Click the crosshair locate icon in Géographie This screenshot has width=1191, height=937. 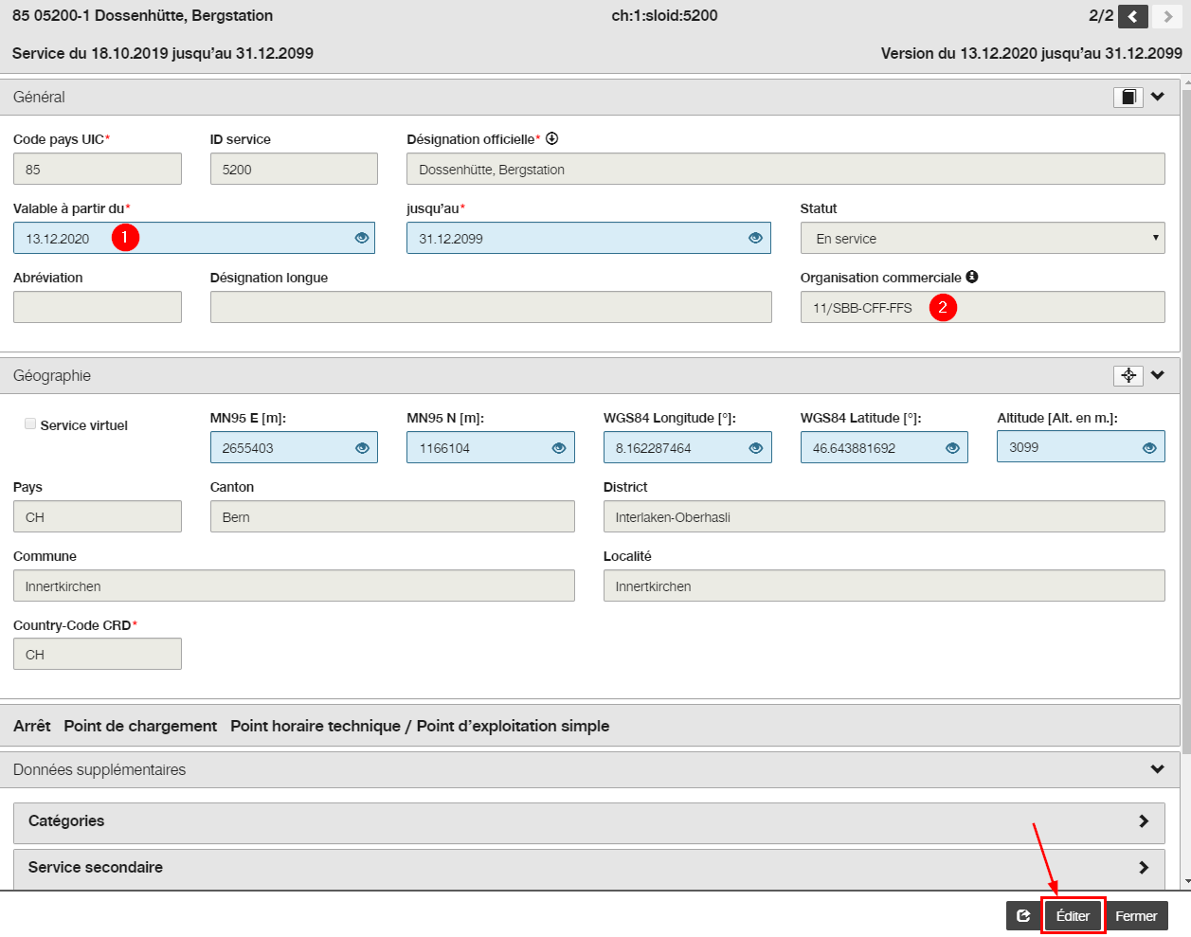pos(1128,375)
